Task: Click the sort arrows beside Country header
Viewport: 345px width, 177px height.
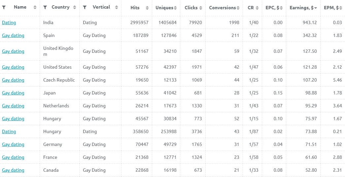Action: pyautogui.click(x=75, y=7)
